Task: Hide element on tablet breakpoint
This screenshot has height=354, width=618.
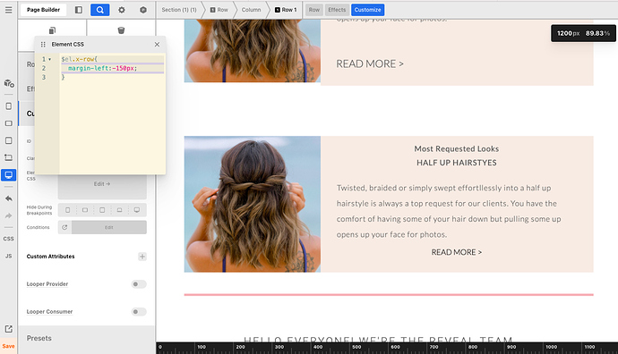Action: 102,210
